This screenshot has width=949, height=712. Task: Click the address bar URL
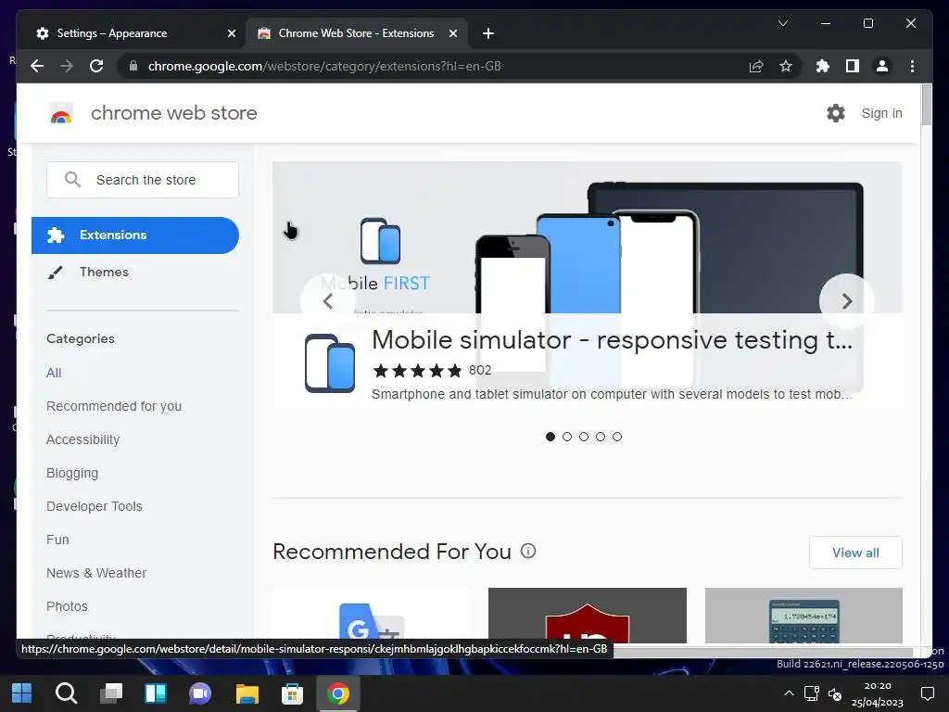click(x=324, y=66)
